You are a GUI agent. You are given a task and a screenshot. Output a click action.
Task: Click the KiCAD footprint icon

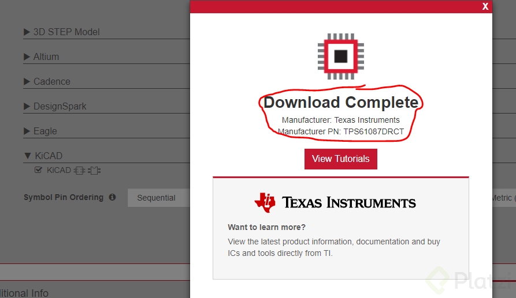(x=94, y=171)
